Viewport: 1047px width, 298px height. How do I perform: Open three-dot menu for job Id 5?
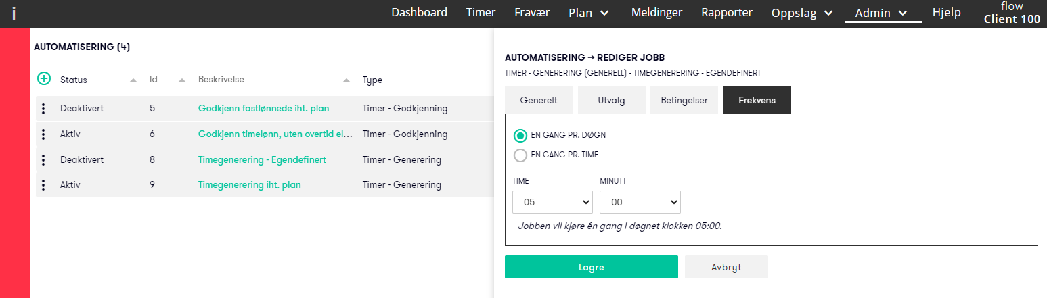[x=43, y=108]
